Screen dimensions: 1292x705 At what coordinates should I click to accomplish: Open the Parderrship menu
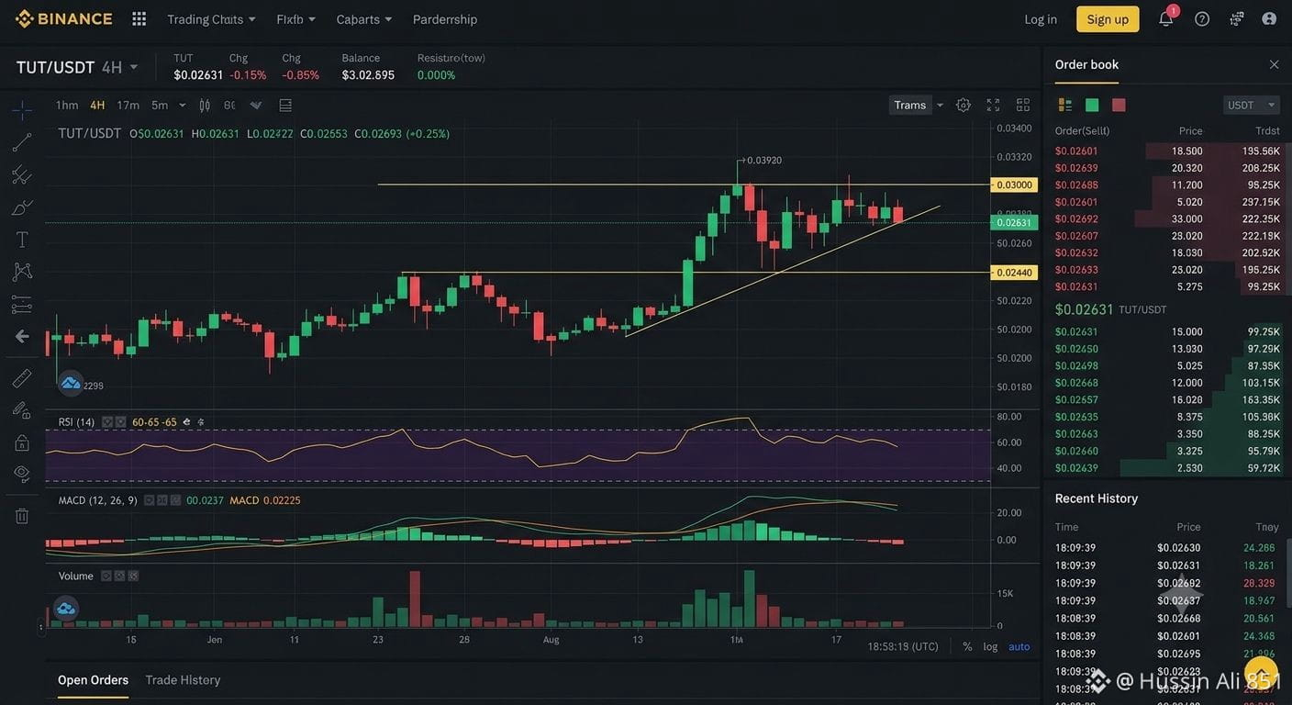[445, 18]
